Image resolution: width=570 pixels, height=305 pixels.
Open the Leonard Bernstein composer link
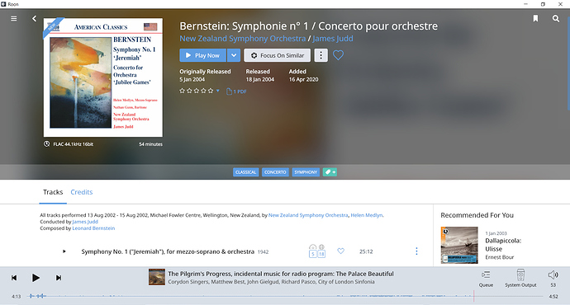(x=93, y=228)
